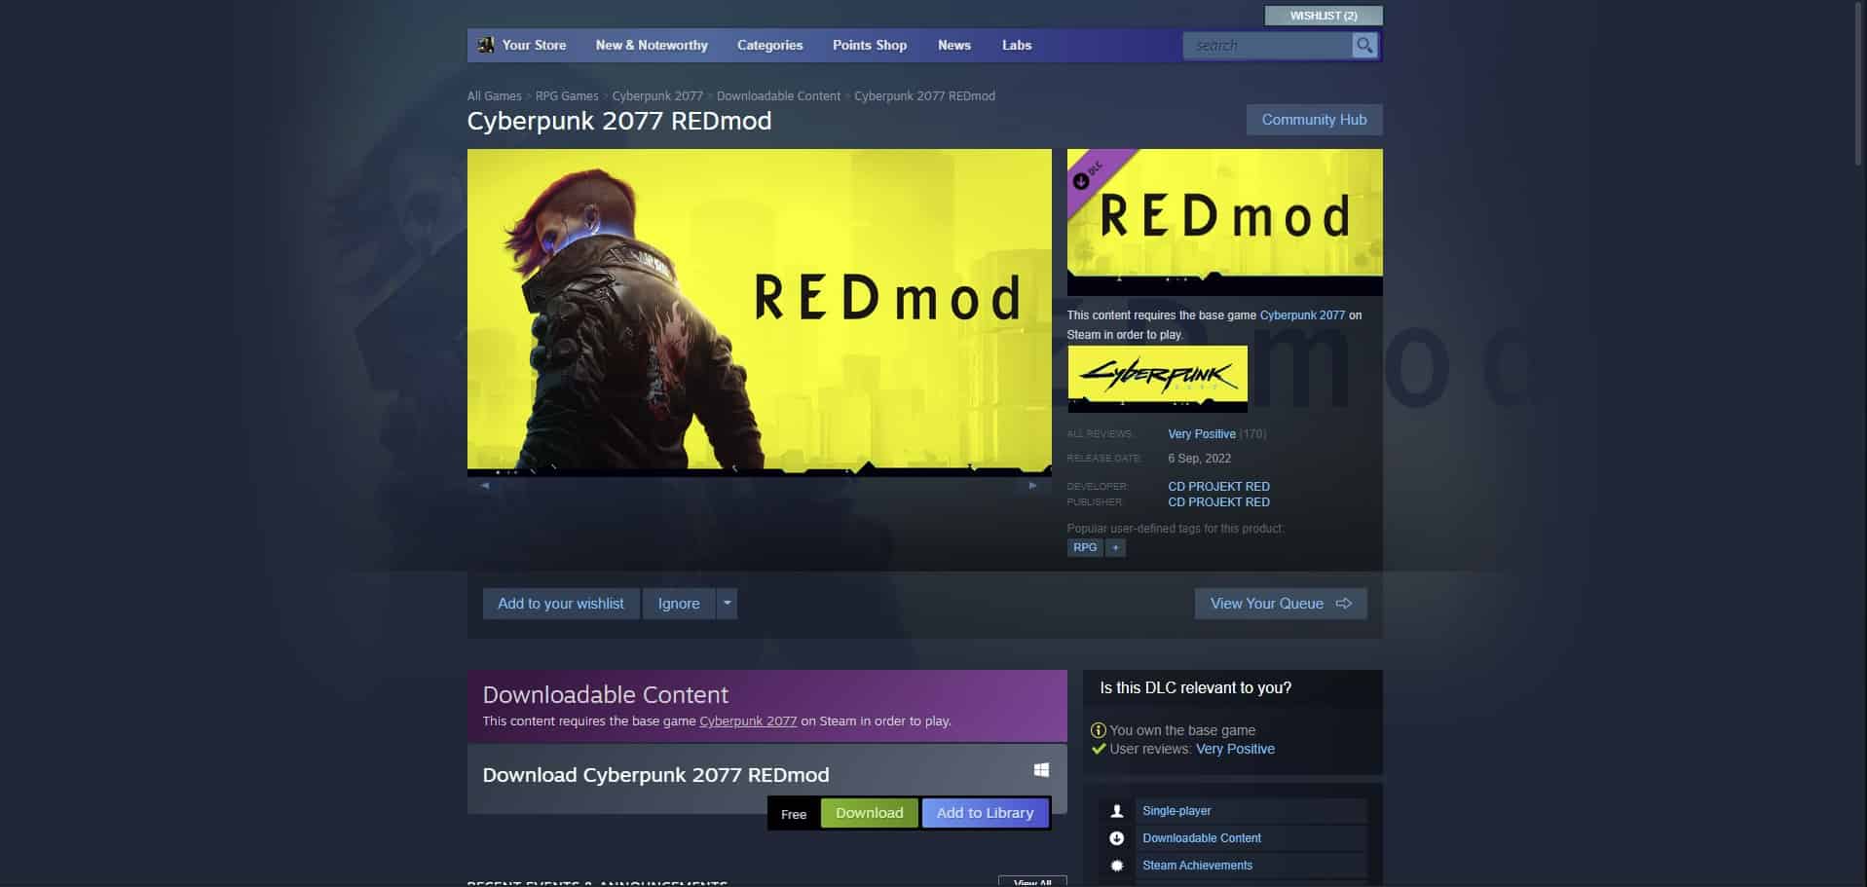The width and height of the screenshot is (1867, 887).
Task: Click the magnifying glass search icon
Action: [1363, 45]
